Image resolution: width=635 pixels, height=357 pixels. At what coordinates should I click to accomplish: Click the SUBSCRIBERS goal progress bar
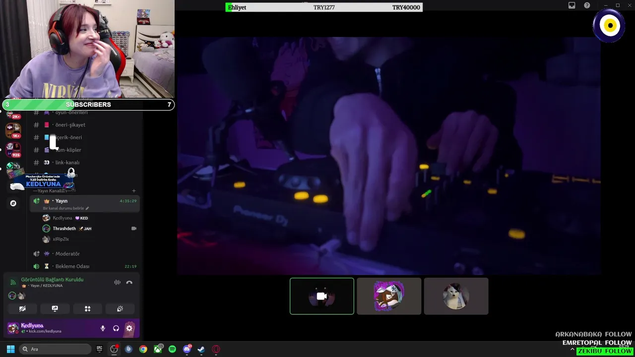[x=88, y=105]
